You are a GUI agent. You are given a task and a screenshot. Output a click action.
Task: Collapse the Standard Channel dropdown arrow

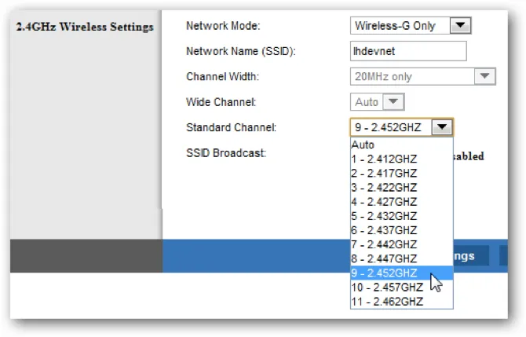(x=443, y=127)
